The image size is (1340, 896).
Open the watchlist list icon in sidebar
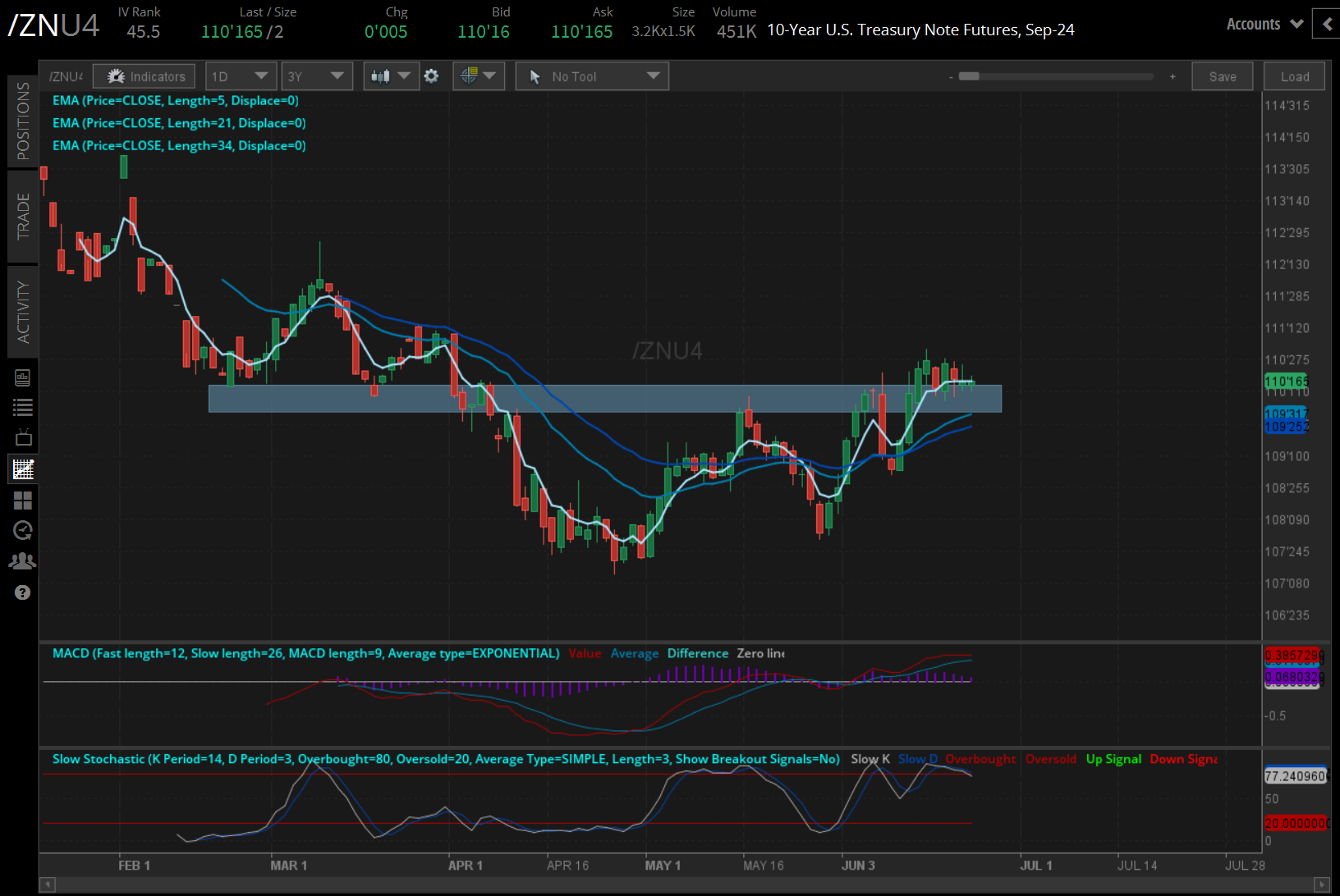pos(23,407)
